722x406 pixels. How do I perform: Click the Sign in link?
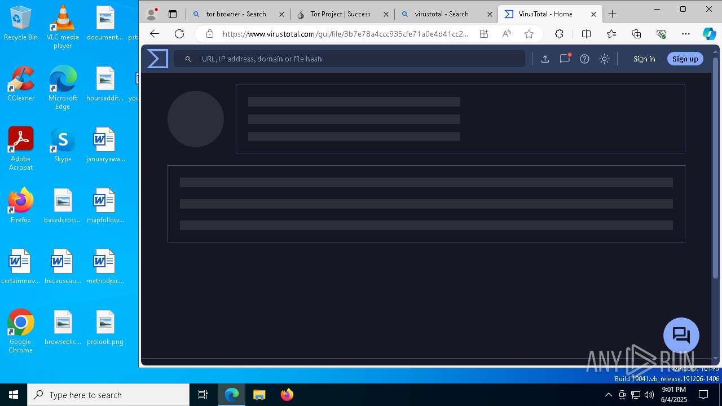[x=644, y=59]
